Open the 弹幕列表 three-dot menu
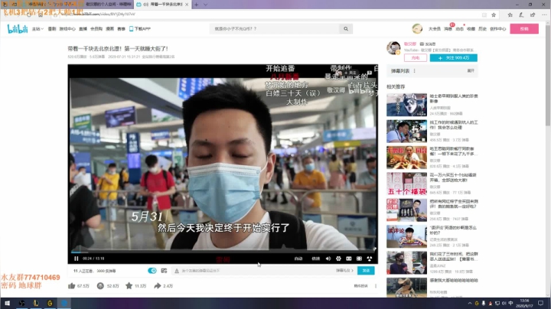 click(x=415, y=70)
